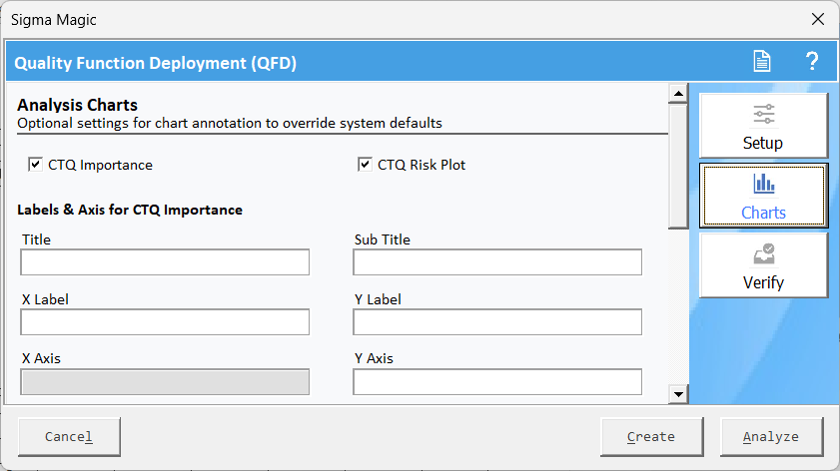Click into the Title input field
This screenshot has width=840, height=471.
click(x=165, y=262)
